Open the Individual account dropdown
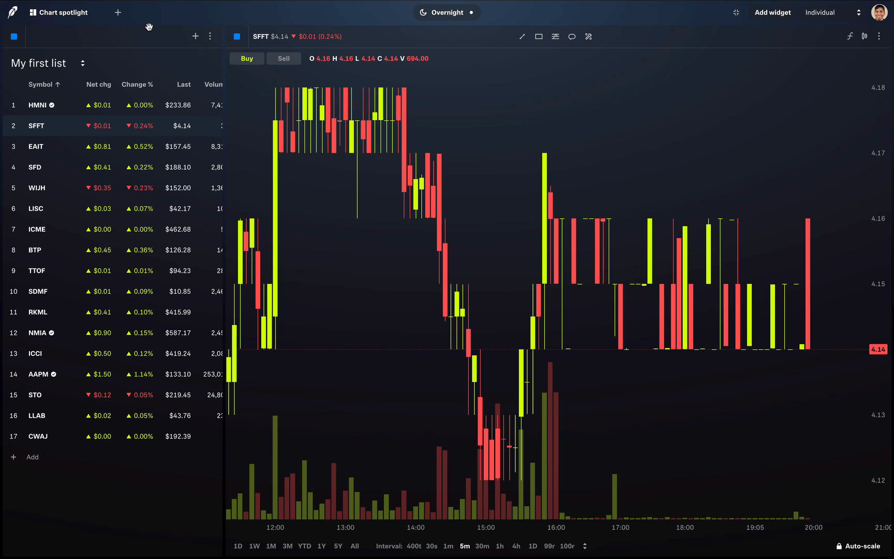Screen dimensions: 894x559 point(832,12)
